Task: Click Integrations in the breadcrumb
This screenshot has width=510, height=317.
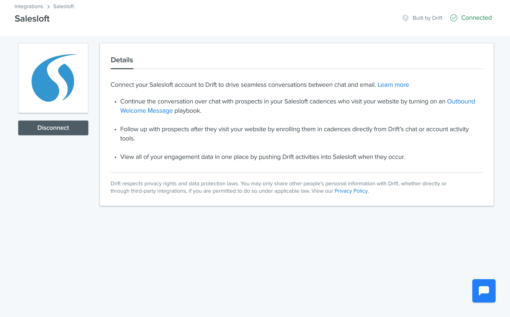Action: tap(29, 6)
